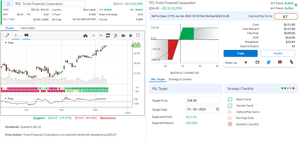Open the crosshair tool dropdown arrow

[20, 36]
